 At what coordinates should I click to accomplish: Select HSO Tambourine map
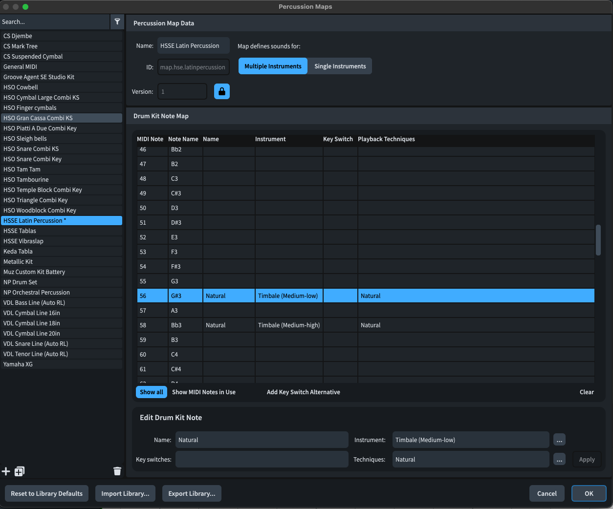click(x=61, y=179)
